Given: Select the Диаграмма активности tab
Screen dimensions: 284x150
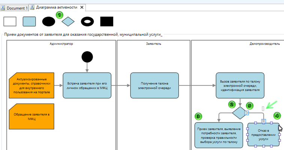Looking at the screenshot, I should (57, 7).
